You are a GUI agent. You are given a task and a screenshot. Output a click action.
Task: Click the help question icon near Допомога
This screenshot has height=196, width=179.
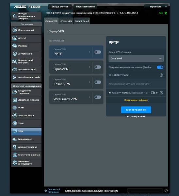click(x=46, y=191)
